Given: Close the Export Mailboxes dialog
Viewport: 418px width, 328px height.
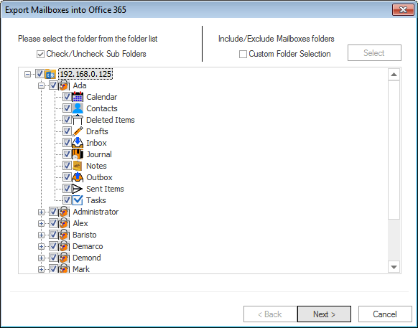Looking at the screenshot, I should pyautogui.click(x=403, y=10).
